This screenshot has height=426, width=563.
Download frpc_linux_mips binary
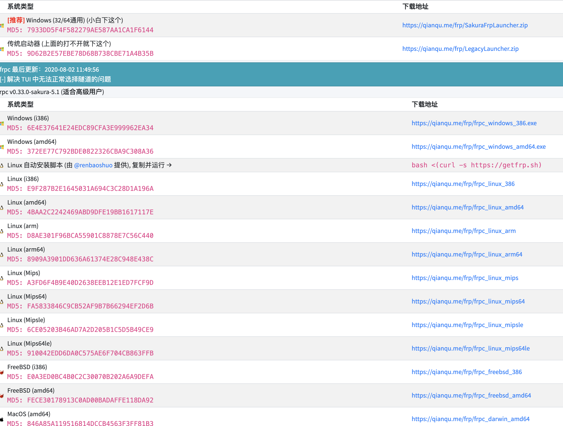[x=465, y=278]
